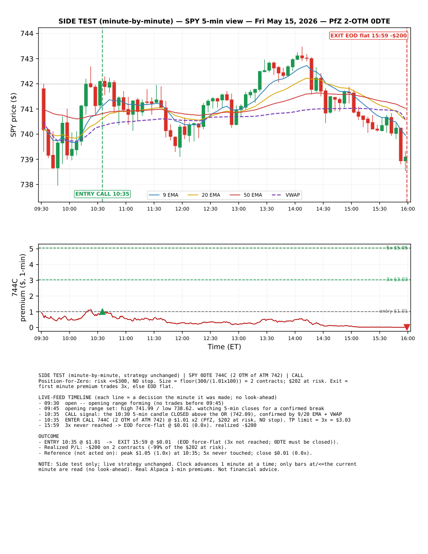Click the 738 price axis tick
Viewport: 428px width, 554px height.
[27, 185]
